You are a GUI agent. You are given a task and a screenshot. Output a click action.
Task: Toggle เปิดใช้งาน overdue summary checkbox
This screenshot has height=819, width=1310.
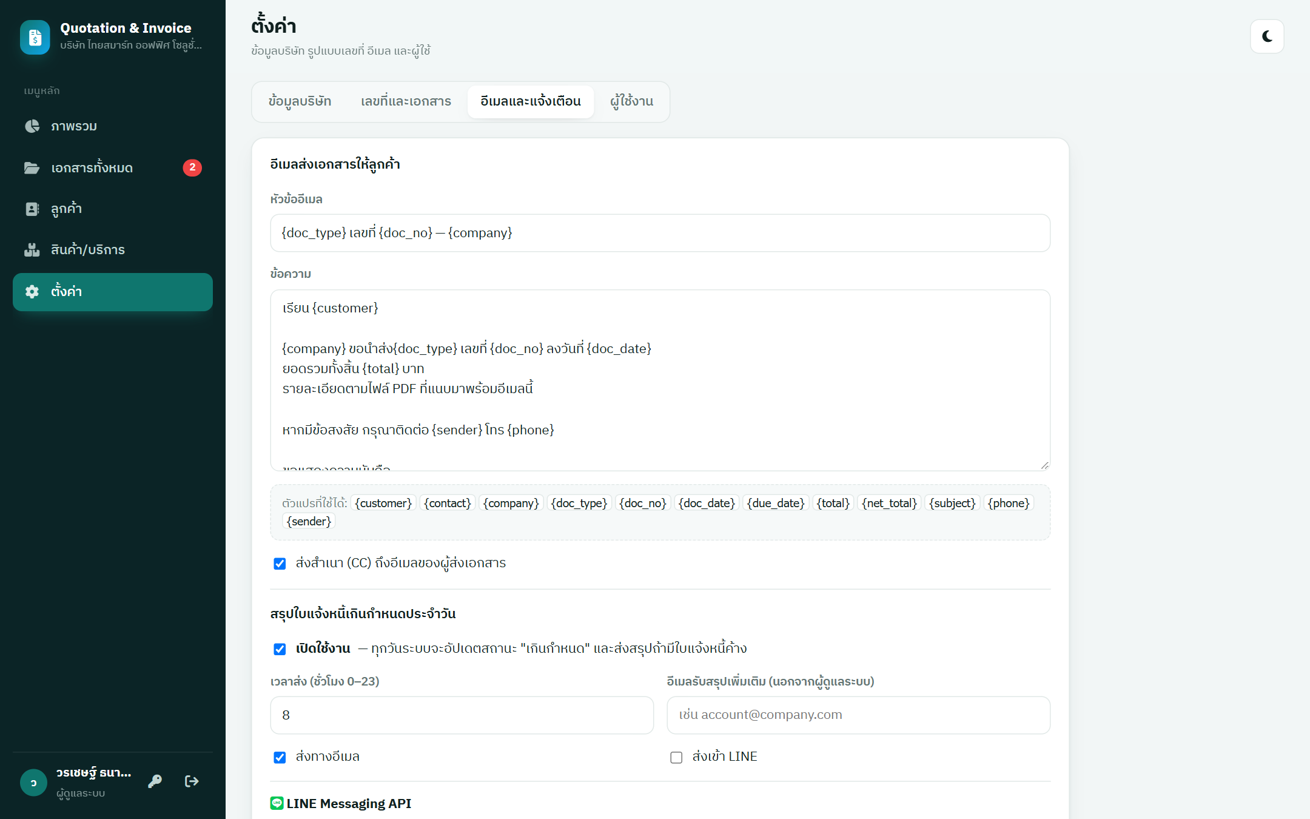pos(280,649)
